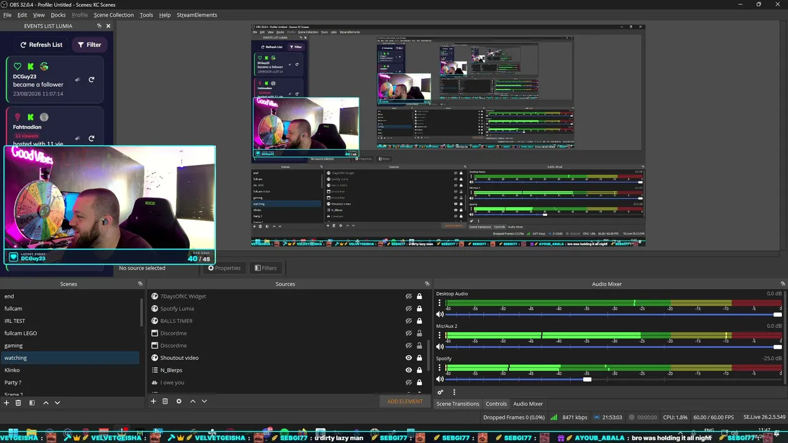Pop out the Audio Mixer dock
The image size is (788, 443).
[x=783, y=284]
